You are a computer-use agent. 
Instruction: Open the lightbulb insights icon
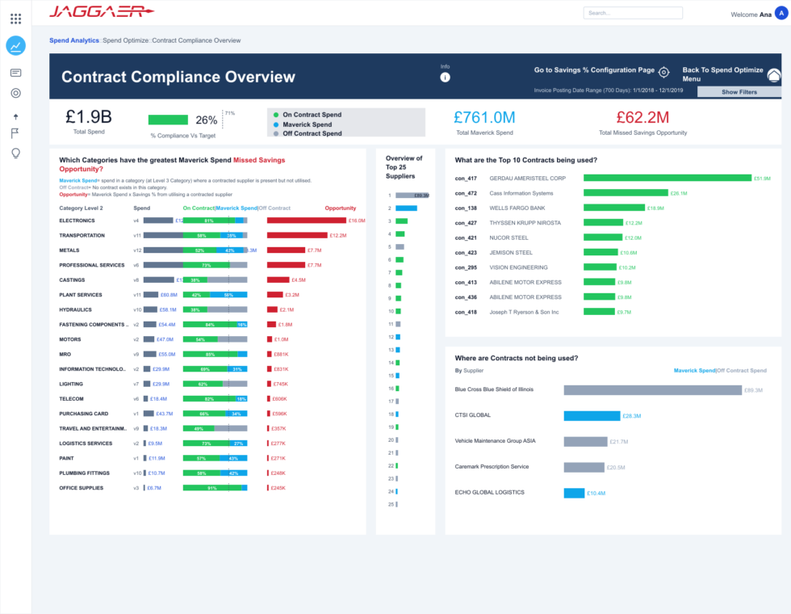[x=15, y=153]
